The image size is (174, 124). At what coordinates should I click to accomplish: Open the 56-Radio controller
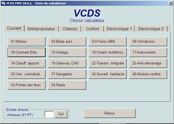pos(67,85)
